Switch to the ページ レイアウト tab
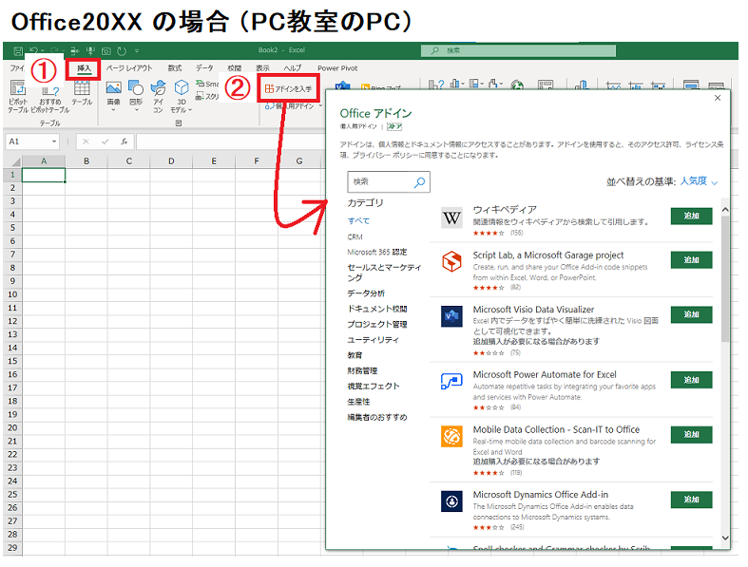This screenshot has height=567, width=748. click(129, 68)
